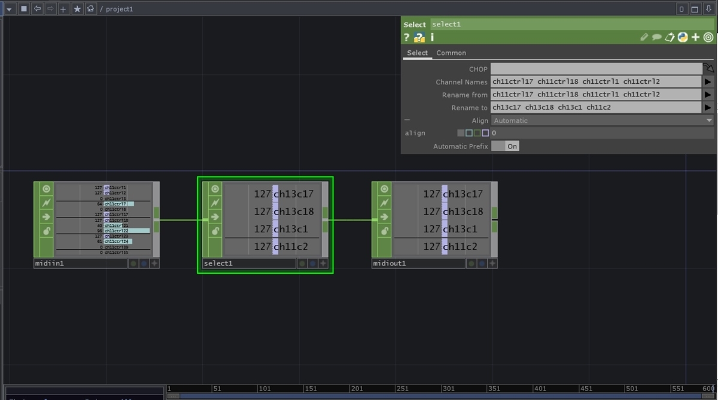
Task: Click timeline frame marker 301
Action: [x=448, y=389]
